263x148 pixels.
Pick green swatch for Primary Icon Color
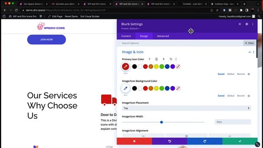click(161, 67)
